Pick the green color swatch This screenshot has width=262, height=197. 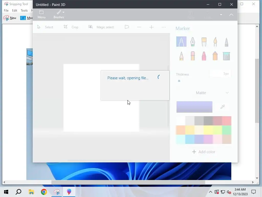tap(227, 130)
